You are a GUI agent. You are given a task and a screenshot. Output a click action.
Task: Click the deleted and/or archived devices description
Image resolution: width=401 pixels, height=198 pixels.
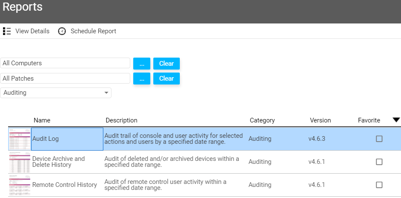tap(172, 162)
